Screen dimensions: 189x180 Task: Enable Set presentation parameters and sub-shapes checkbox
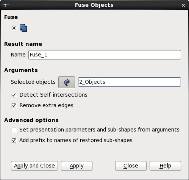tap(14, 130)
